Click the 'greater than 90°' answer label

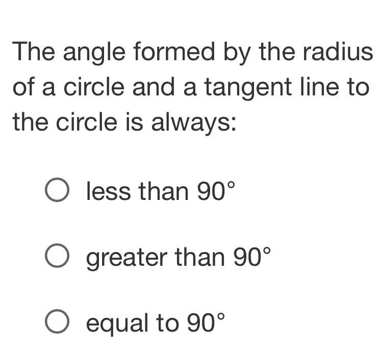point(178,258)
